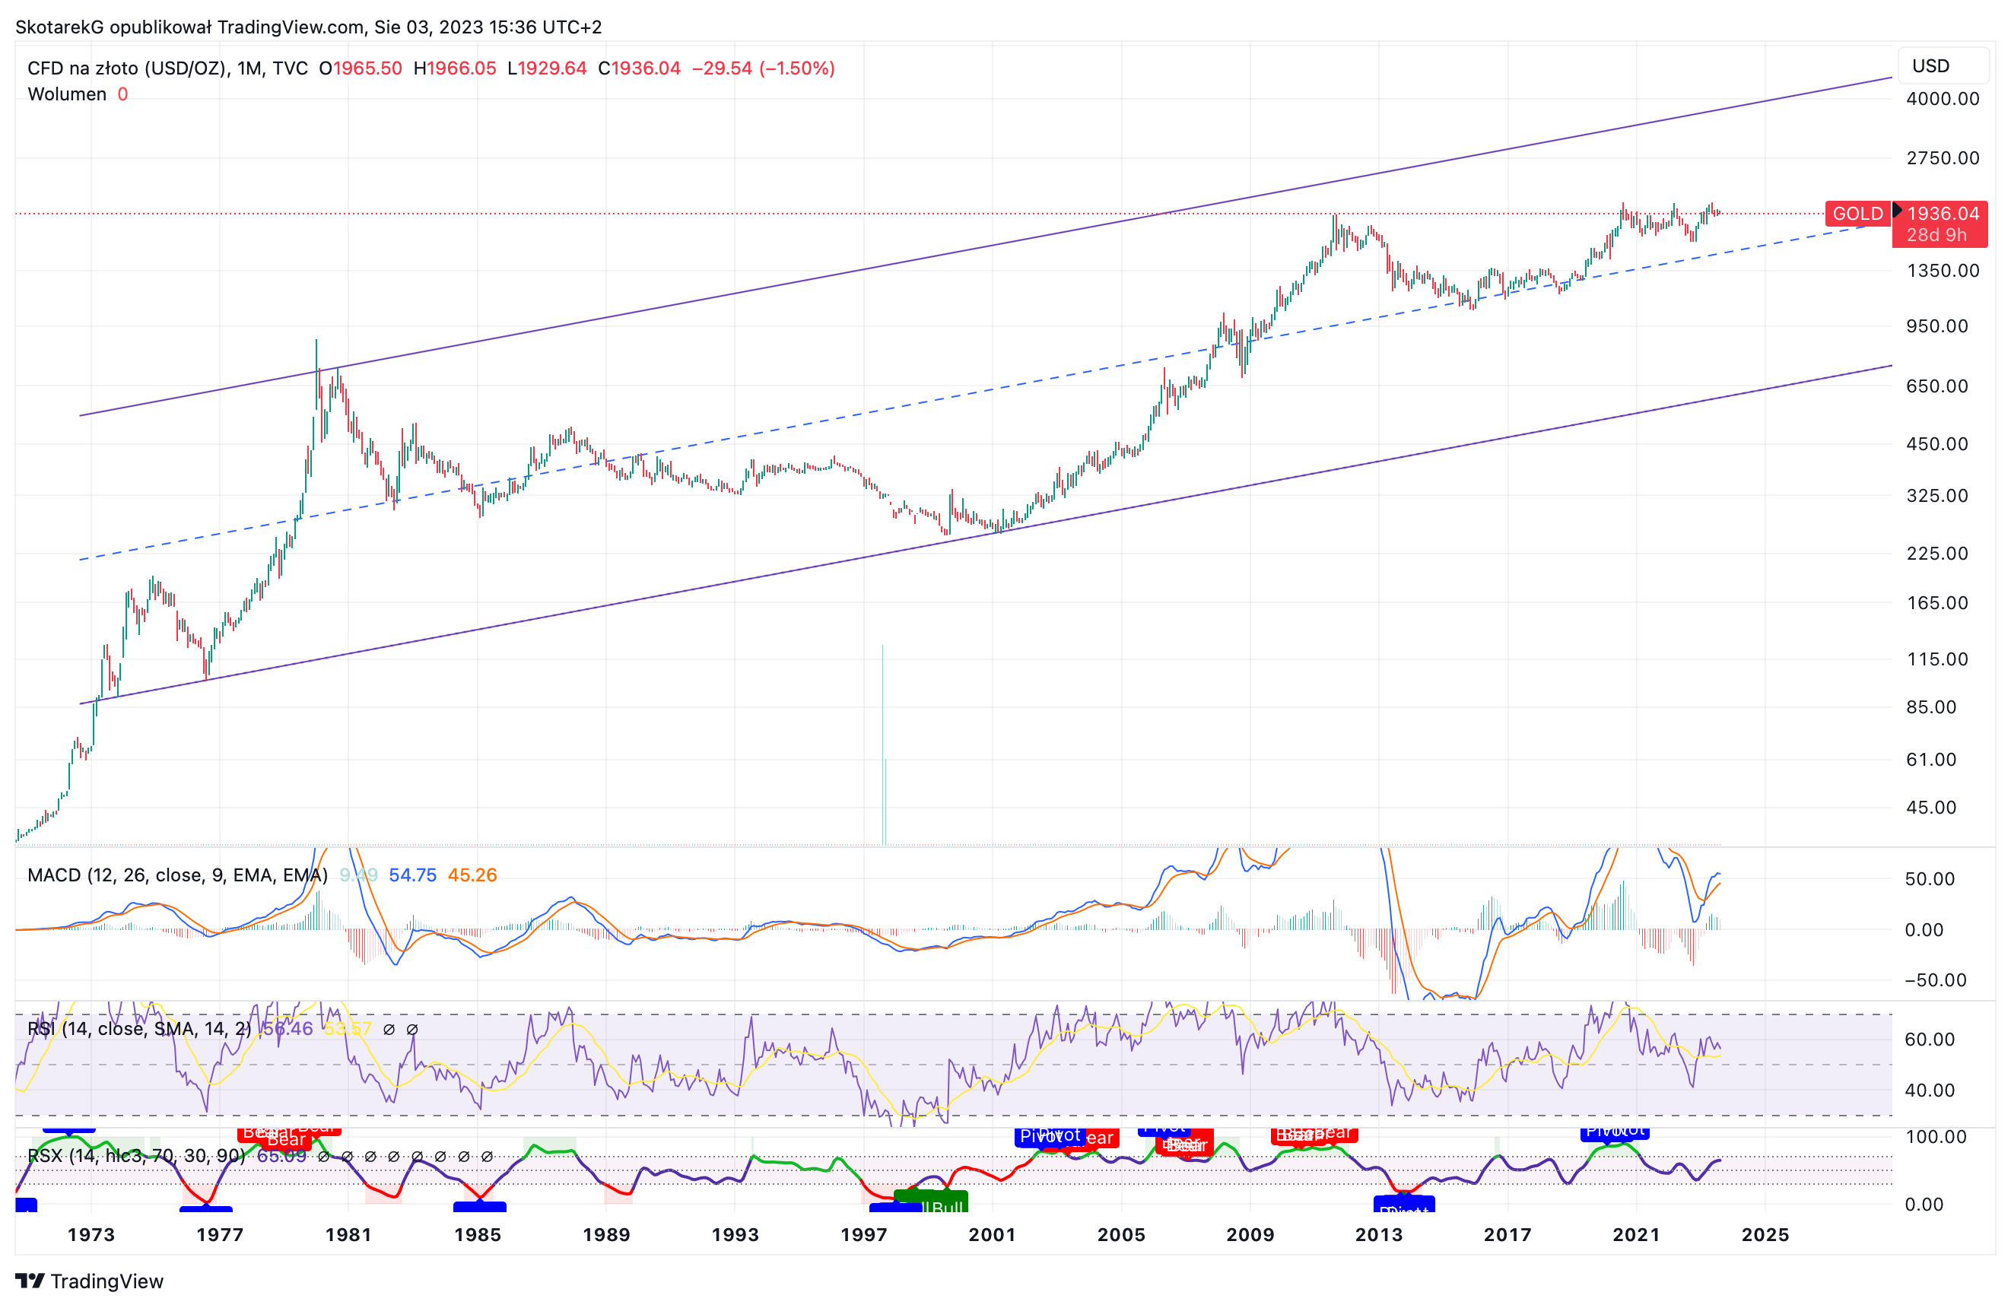Click the red GOLD symbol tag
The height and width of the screenshot is (1308, 2011).
pos(1857,214)
